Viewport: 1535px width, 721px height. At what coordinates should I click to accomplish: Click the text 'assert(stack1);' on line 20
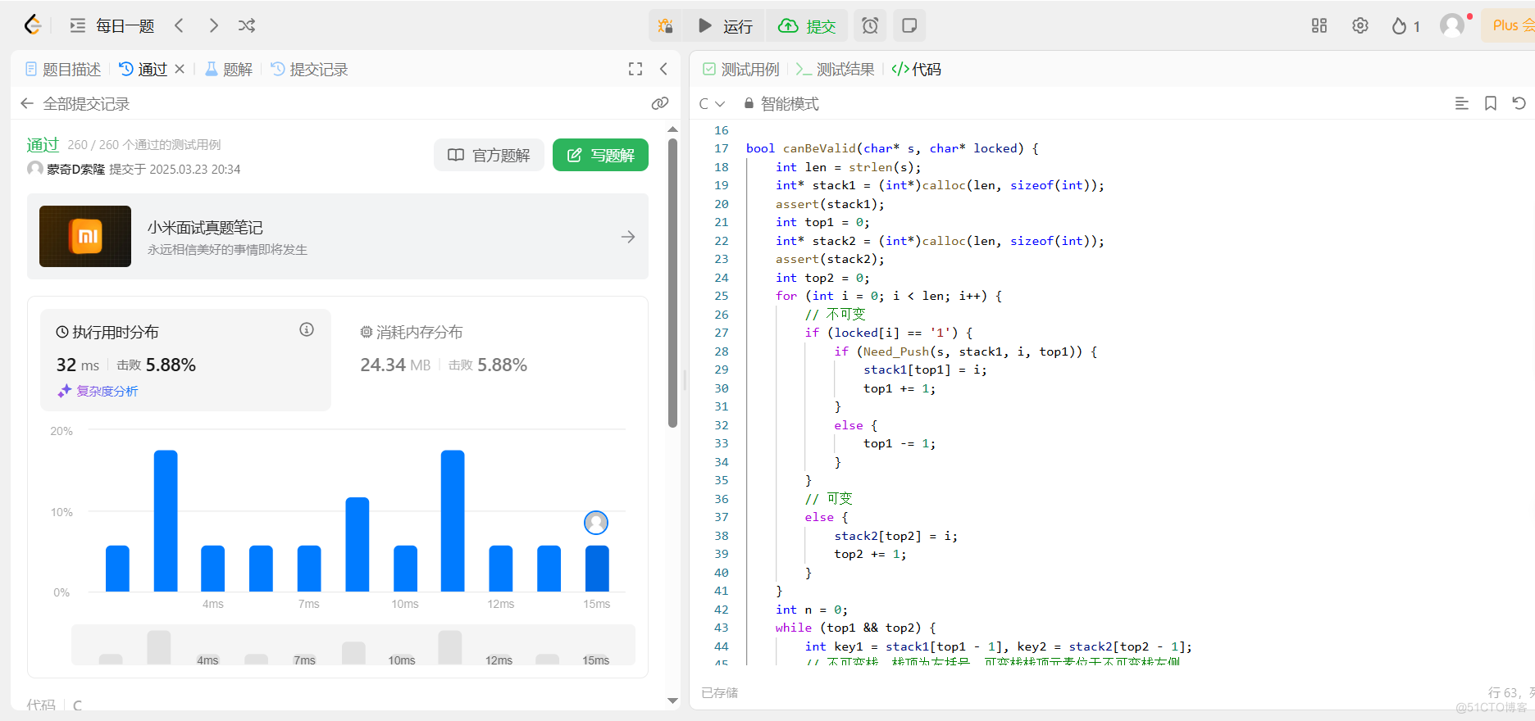(x=830, y=204)
